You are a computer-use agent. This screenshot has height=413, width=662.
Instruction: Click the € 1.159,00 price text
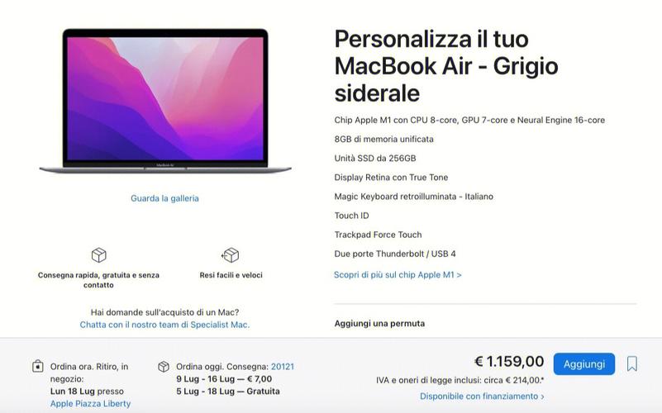coord(509,362)
